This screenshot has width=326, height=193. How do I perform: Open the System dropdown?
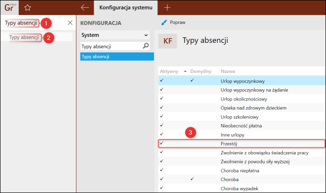coord(115,35)
